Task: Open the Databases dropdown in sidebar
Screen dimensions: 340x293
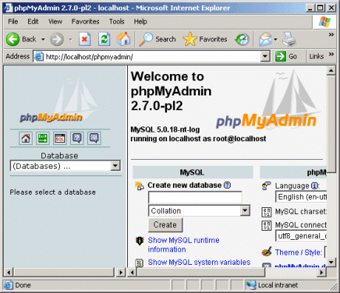Action: coord(65,166)
